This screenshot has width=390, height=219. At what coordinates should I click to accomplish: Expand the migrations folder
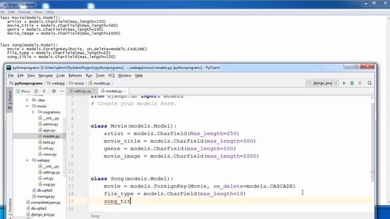coord(33,112)
